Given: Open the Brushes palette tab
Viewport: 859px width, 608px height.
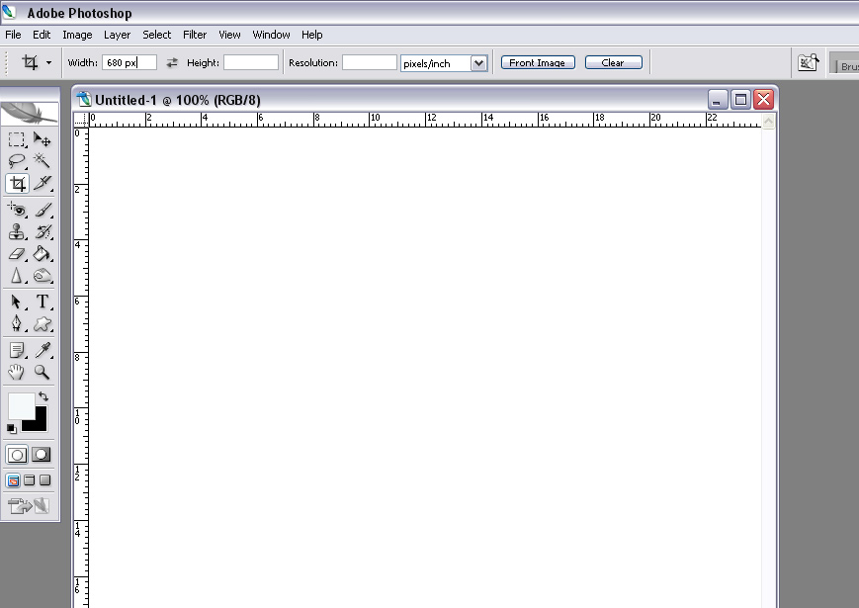Looking at the screenshot, I should click(845, 65).
